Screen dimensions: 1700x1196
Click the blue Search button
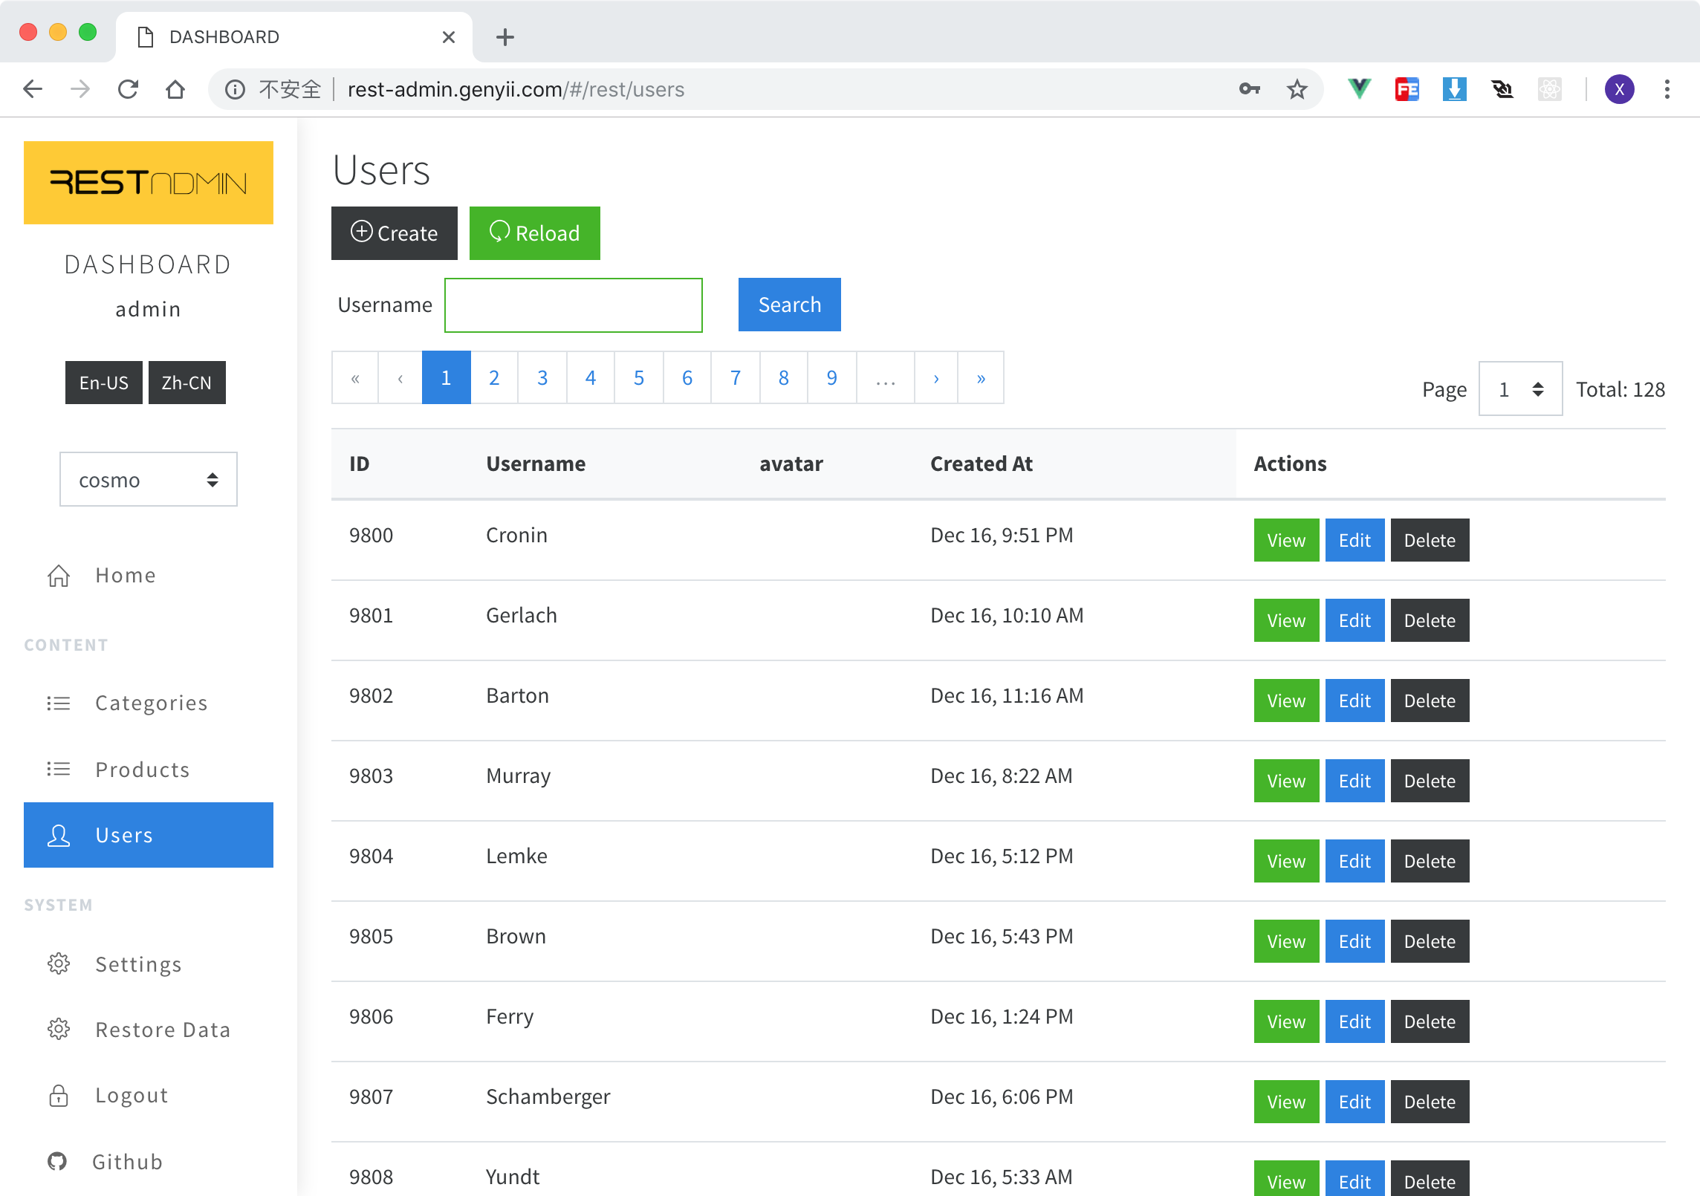790,305
